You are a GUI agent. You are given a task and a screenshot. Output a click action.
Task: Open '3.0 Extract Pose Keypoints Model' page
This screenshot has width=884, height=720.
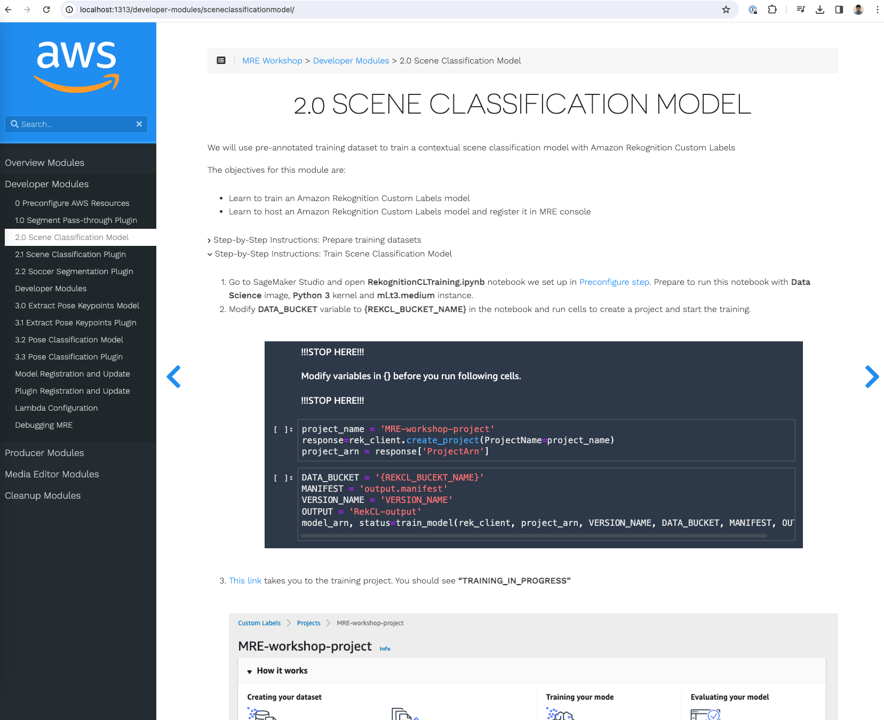click(x=77, y=306)
